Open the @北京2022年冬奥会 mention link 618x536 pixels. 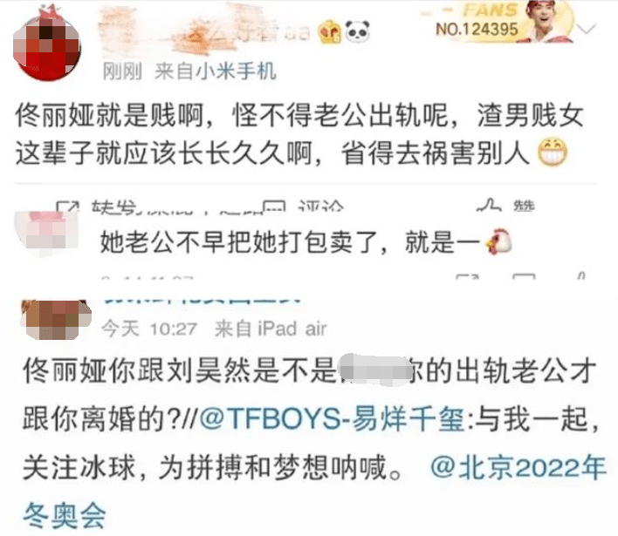coord(314,491)
